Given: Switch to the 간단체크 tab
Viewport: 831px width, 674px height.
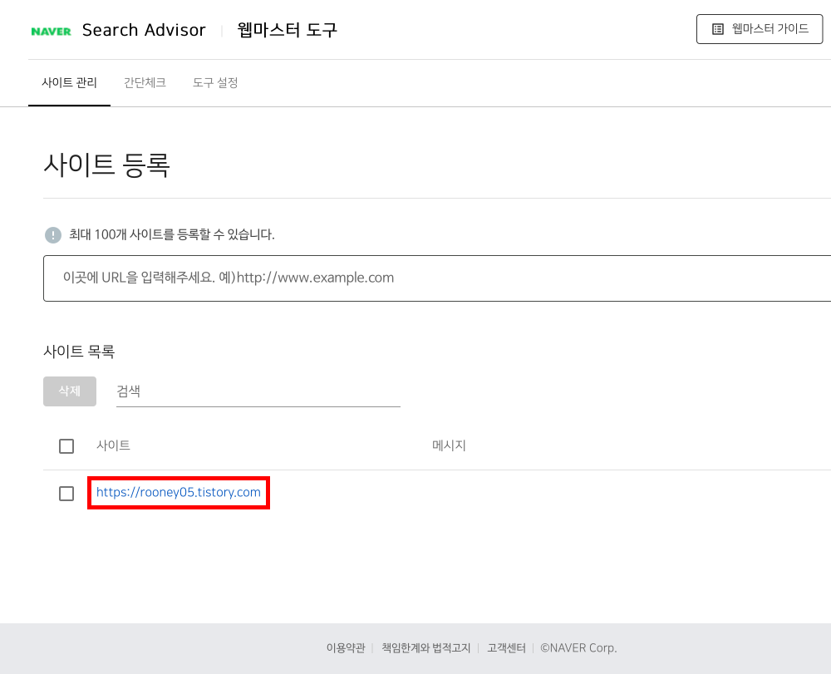Looking at the screenshot, I should pyautogui.click(x=145, y=82).
